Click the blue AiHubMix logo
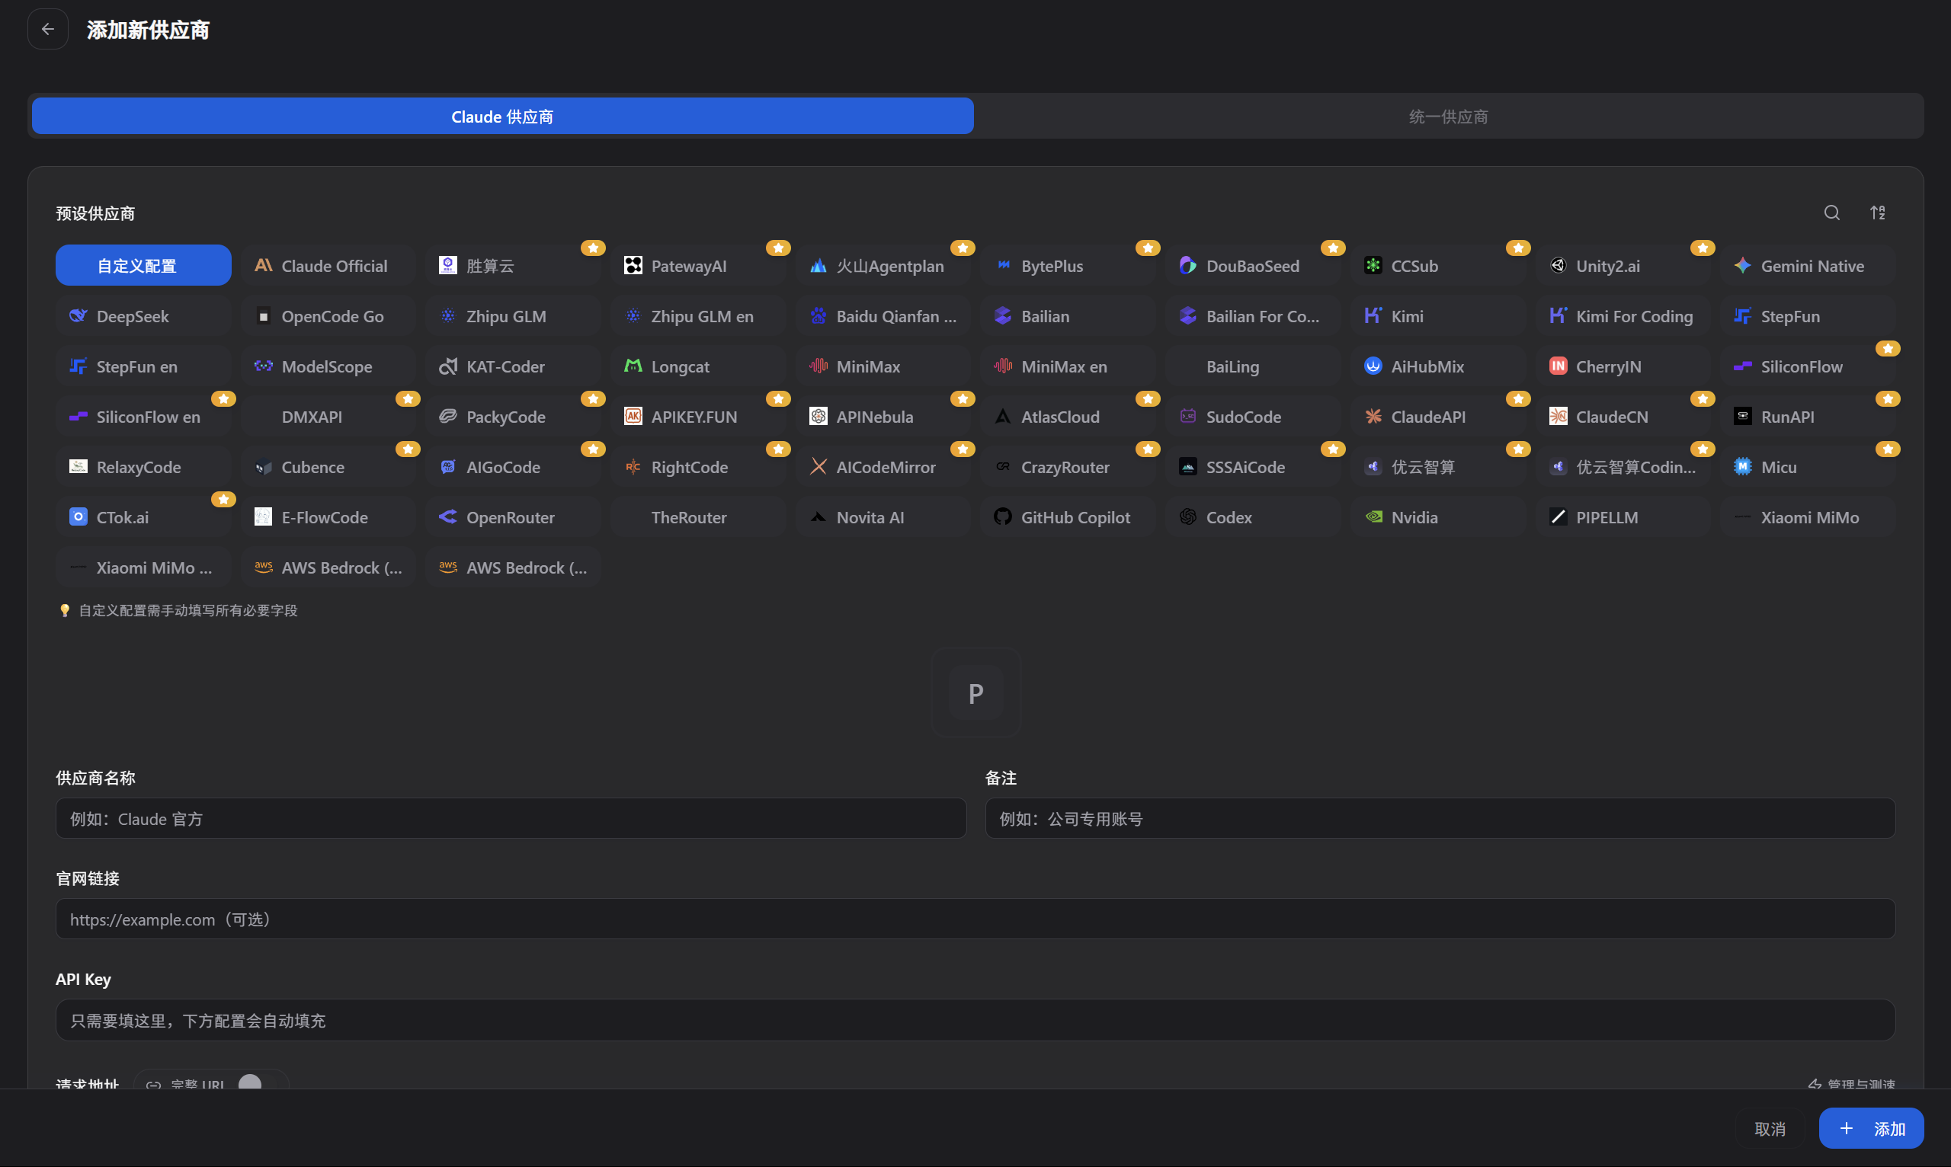Viewport: 1951px width, 1167px height. 1373,366
